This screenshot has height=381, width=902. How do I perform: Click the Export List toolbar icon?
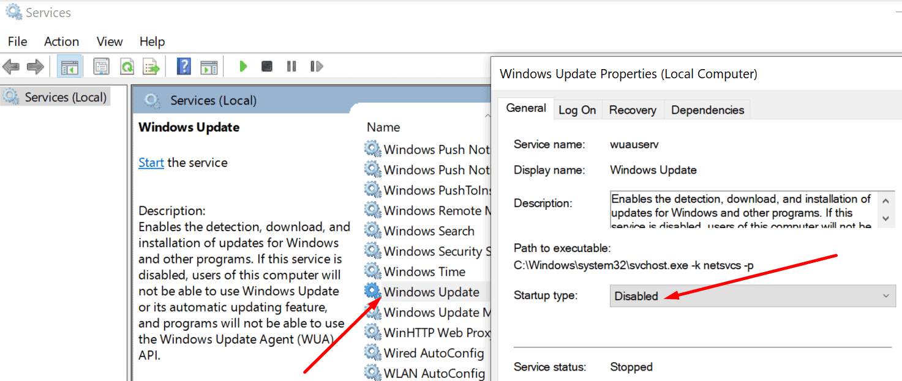(151, 66)
